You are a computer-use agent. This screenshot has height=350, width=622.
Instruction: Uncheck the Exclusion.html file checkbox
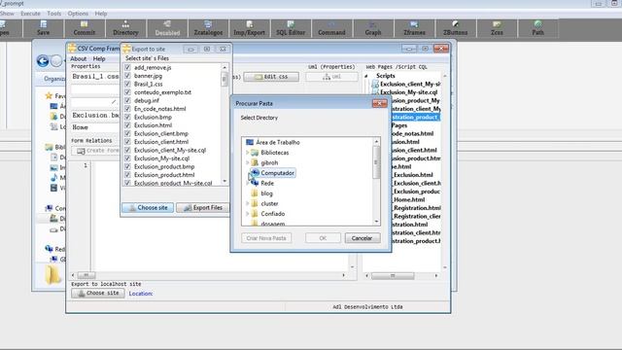coord(127,125)
